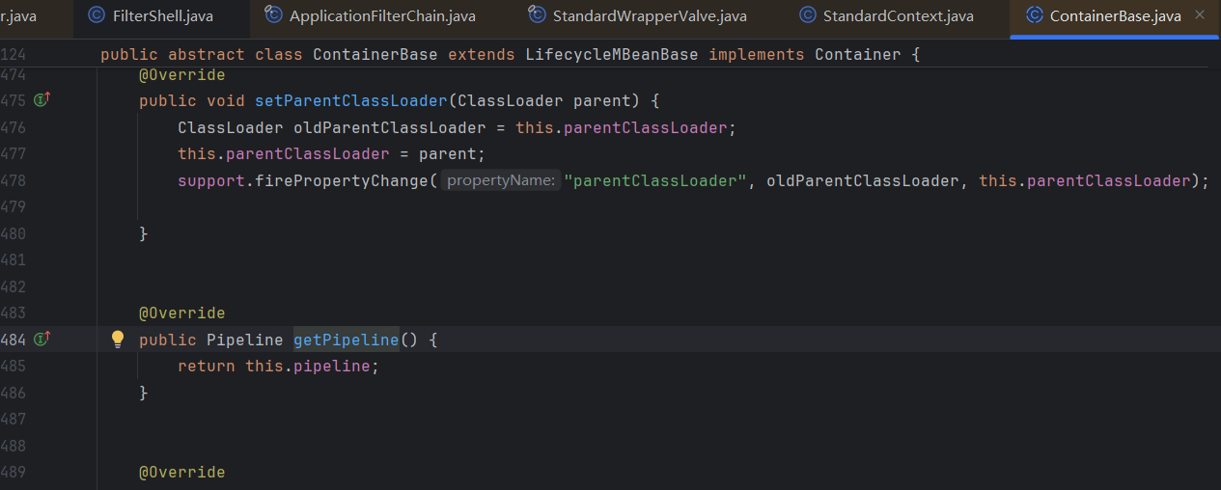Switch to the StandardContext.java tab
The height and width of the screenshot is (490, 1221).
click(898, 16)
